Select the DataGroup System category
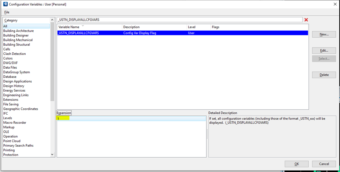 pyautogui.click(x=17, y=72)
